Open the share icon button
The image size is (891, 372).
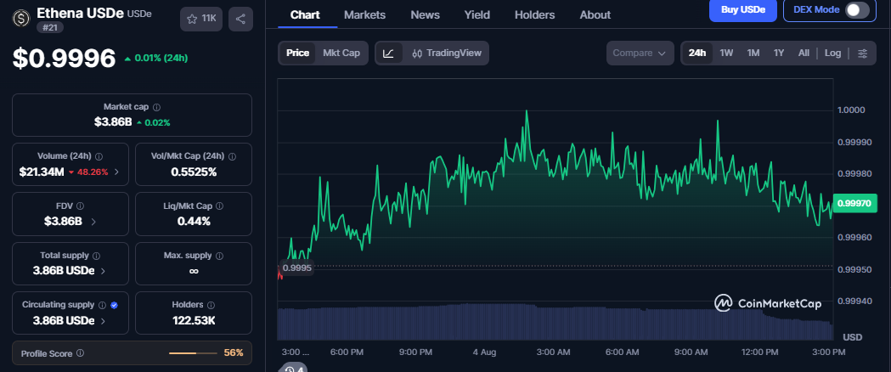click(240, 19)
